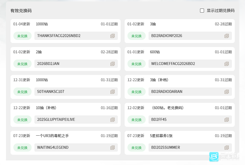Copy the WAITING4LEGEND code
This screenshot has height=165, width=245.
coord(112,148)
